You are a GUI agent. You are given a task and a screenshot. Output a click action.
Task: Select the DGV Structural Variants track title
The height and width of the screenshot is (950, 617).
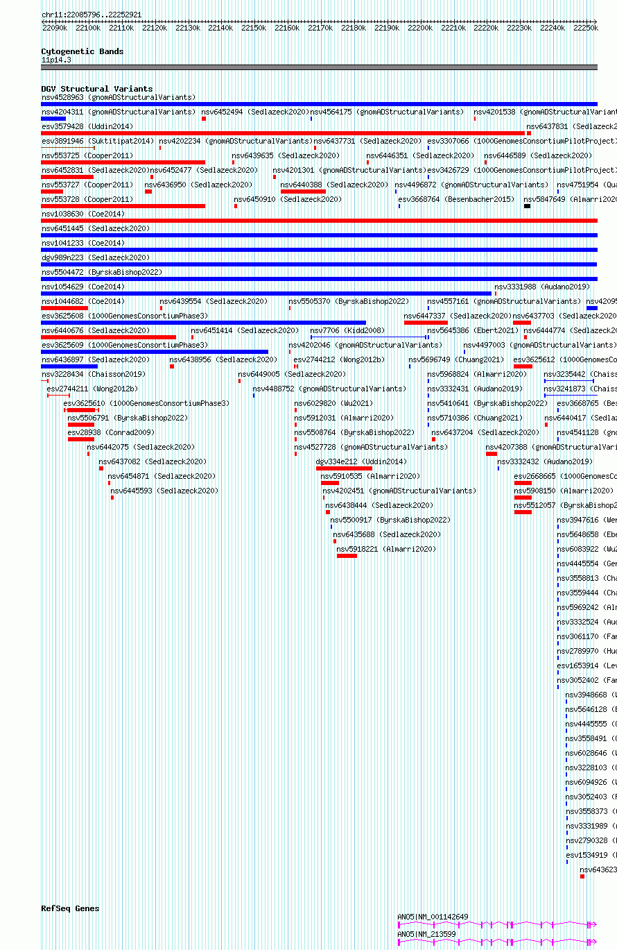pos(97,89)
